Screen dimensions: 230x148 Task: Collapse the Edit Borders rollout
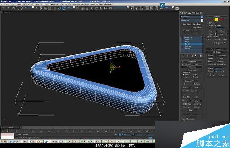pos(217,52)
